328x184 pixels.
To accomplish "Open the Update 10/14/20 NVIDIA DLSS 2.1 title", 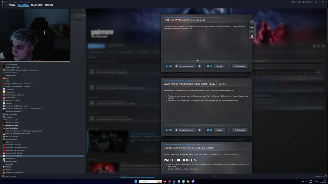I will 189,148.
